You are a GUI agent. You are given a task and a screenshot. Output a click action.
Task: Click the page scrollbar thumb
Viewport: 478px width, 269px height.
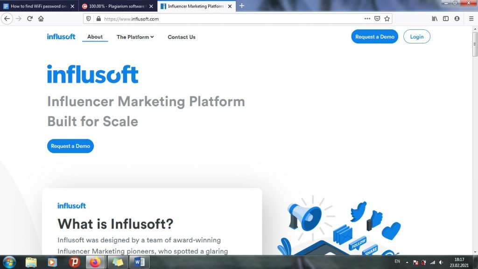(475, 44)
